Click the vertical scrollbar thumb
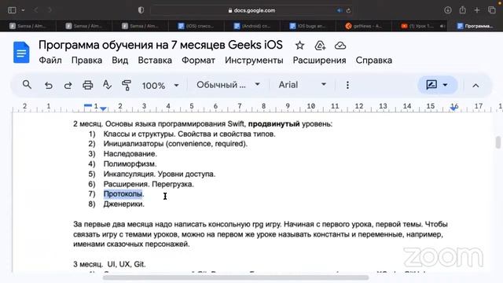This screenshot has width=503, height=283. coord(497,142)
